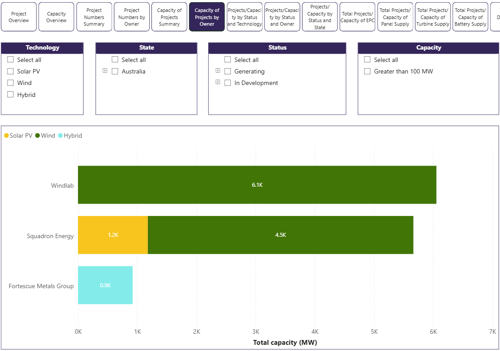Enable the Hybrid technology filter checkbox
The image size is (500, 351).
[11, 94]
